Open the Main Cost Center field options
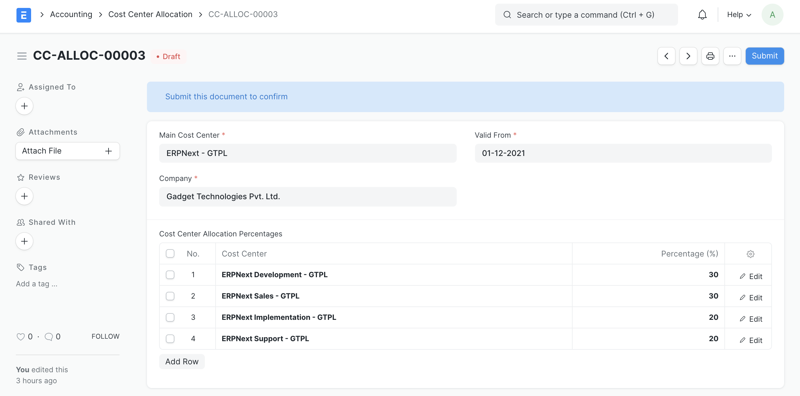Viewport: 800px width, 396px height. 307,153
